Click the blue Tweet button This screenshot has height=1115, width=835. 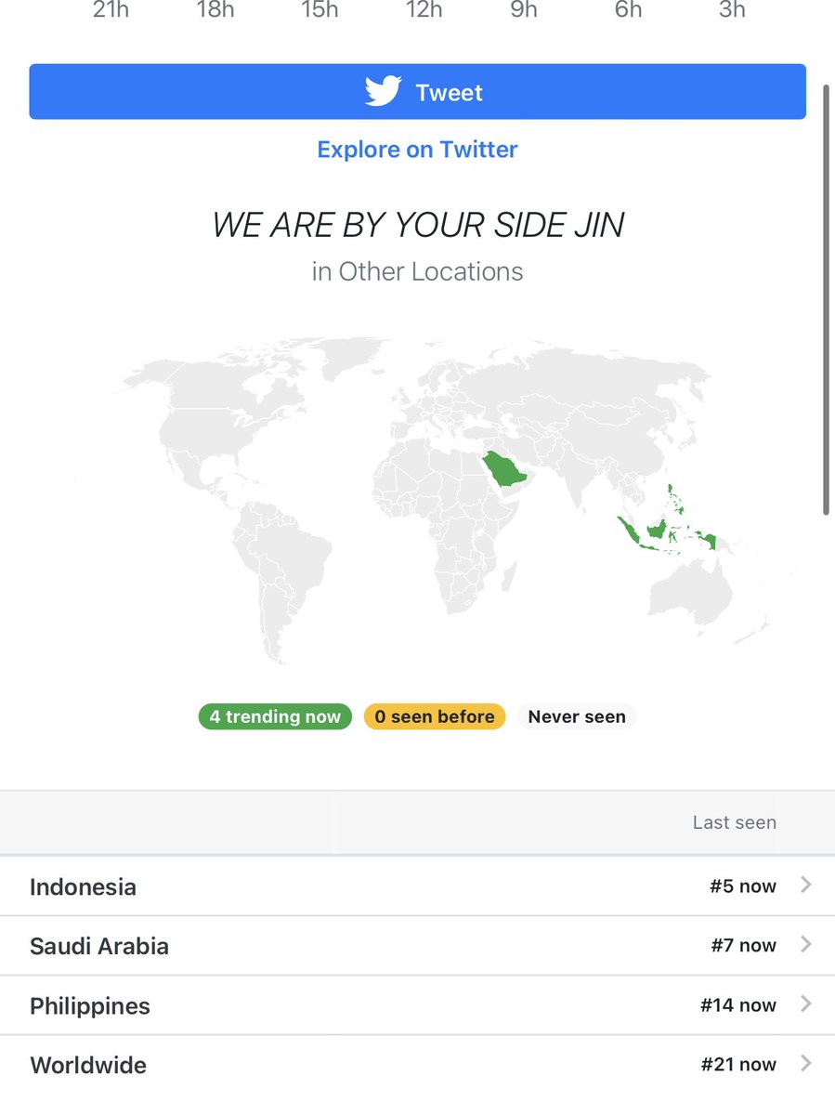pyautogui.click(x=417, y=92)
